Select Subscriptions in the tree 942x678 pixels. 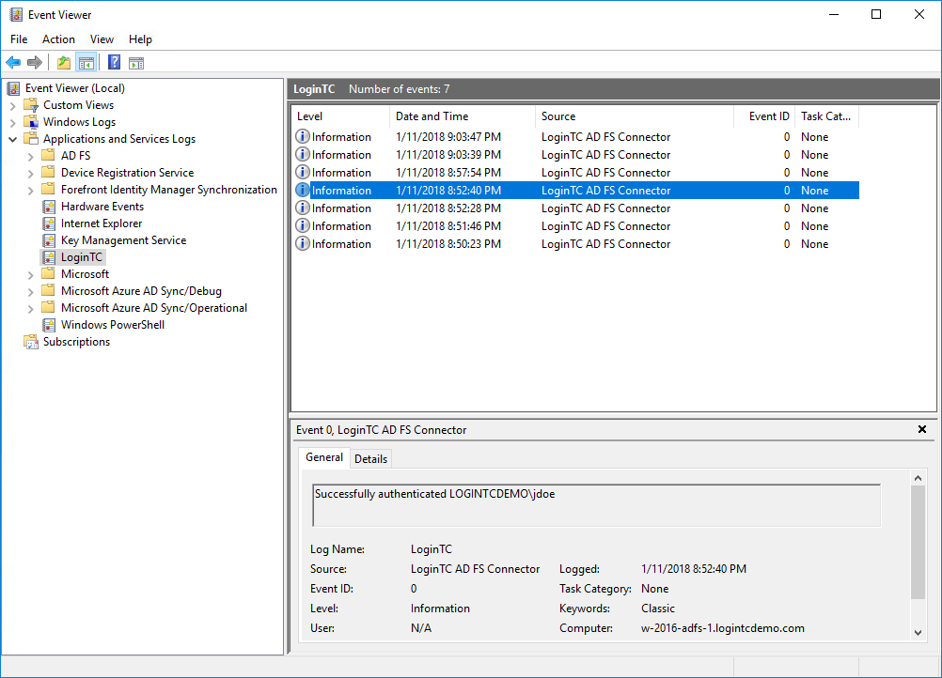click(76, 342)
